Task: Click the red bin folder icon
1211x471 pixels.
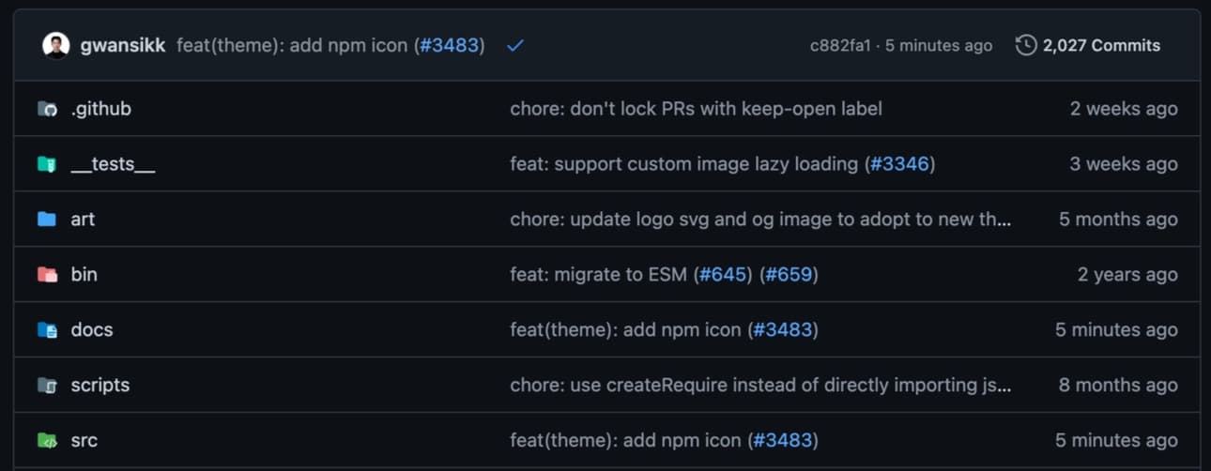Action: pyautogui.click(x=47, y=275)
